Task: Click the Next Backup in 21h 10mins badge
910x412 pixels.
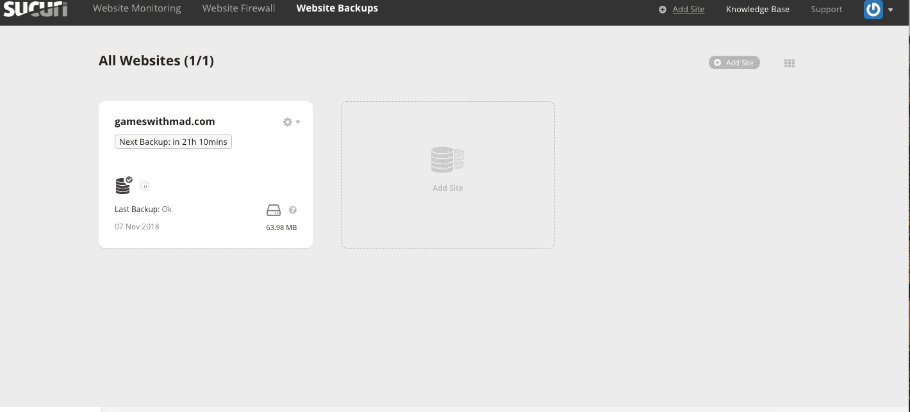Action: point(173,142)
